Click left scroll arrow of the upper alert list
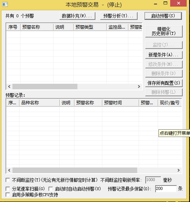The height and width of the screenshot is (202, 190). click(9, 86)
